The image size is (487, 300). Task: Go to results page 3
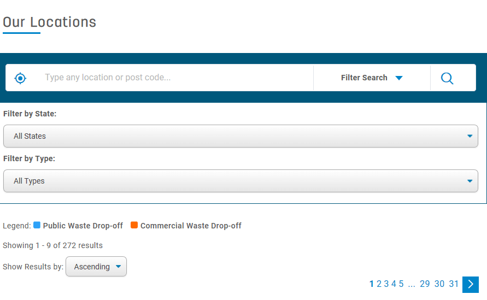[x=386, y=284]
